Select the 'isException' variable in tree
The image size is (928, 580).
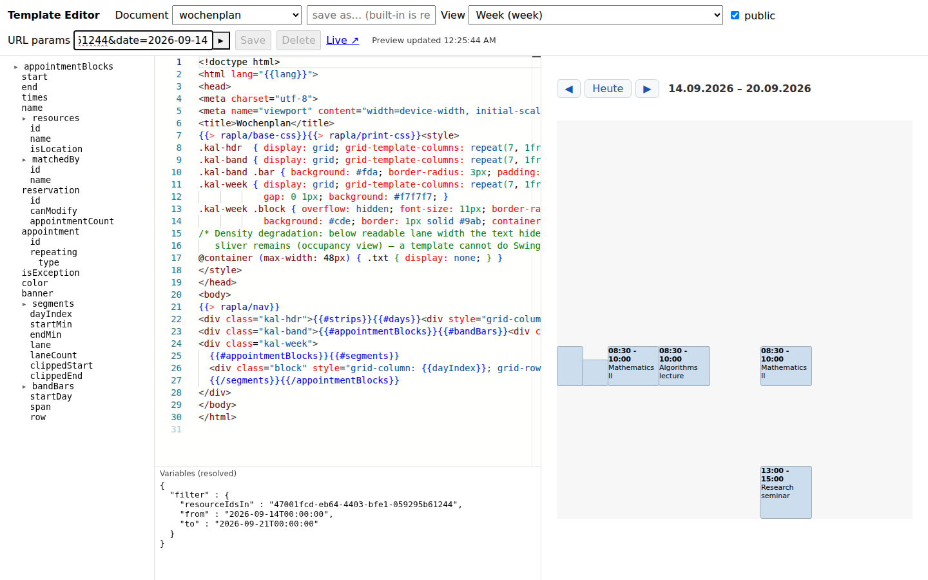pos(51,273)
